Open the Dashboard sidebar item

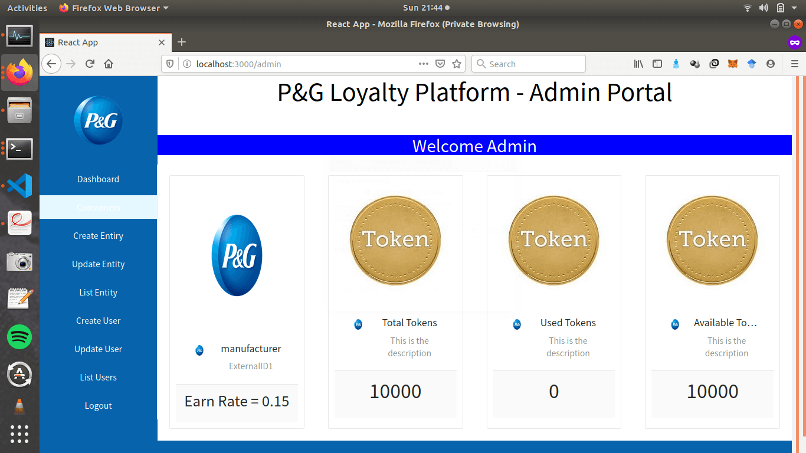(98, 179)
